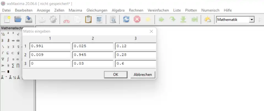Restart Maxima with the blue arrows icon
Image resolution: width=264 pixels, height=111 pixels.
click(126, 20)
